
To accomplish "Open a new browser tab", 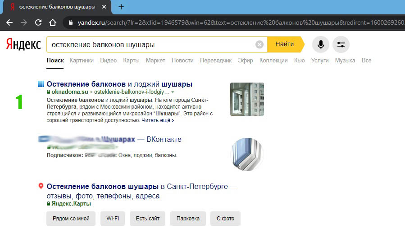I will [121, 7].
